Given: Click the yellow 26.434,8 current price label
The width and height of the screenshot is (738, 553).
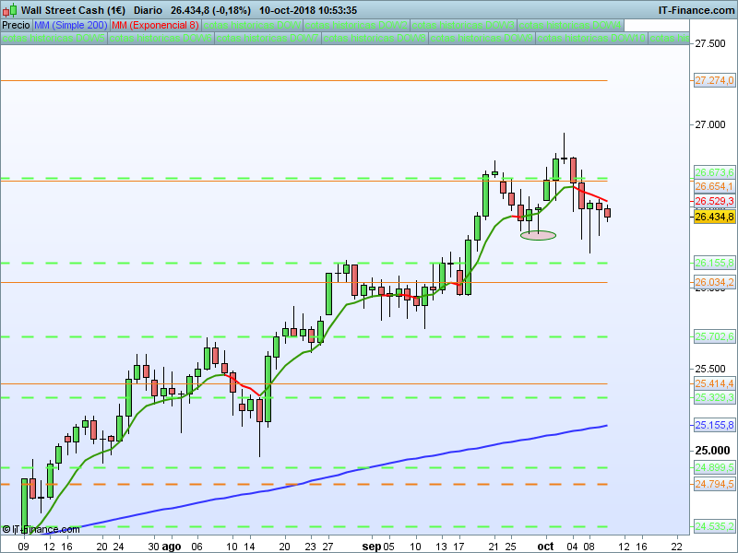Looking at the screenshot, I should (x=714, y=217).
